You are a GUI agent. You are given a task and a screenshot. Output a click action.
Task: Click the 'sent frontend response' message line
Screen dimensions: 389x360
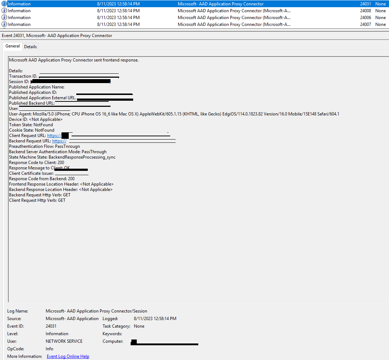pyautogui.click(x=74, y=60)
